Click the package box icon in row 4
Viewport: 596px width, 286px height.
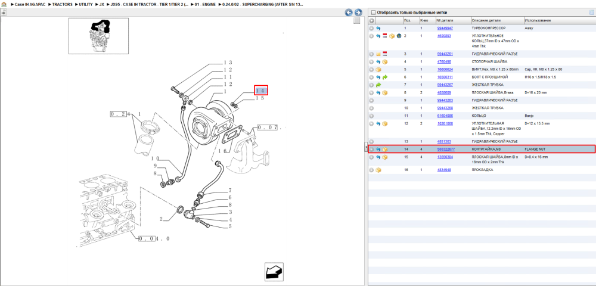coord(384,61)
